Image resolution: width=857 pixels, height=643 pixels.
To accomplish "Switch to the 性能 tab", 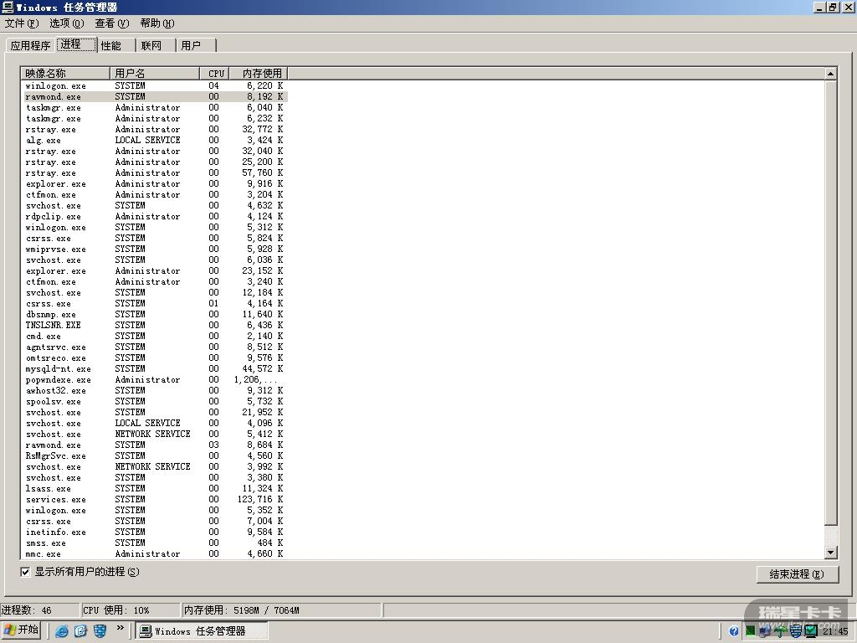I will pos(115,45).
